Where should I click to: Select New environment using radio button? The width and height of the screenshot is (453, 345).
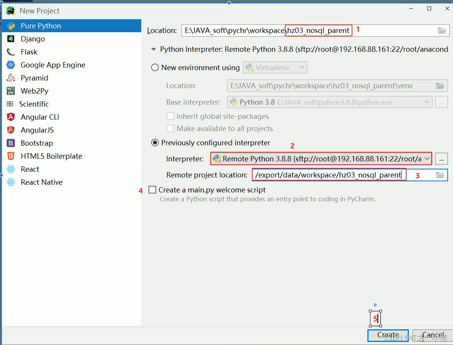[x=155, y=67]
